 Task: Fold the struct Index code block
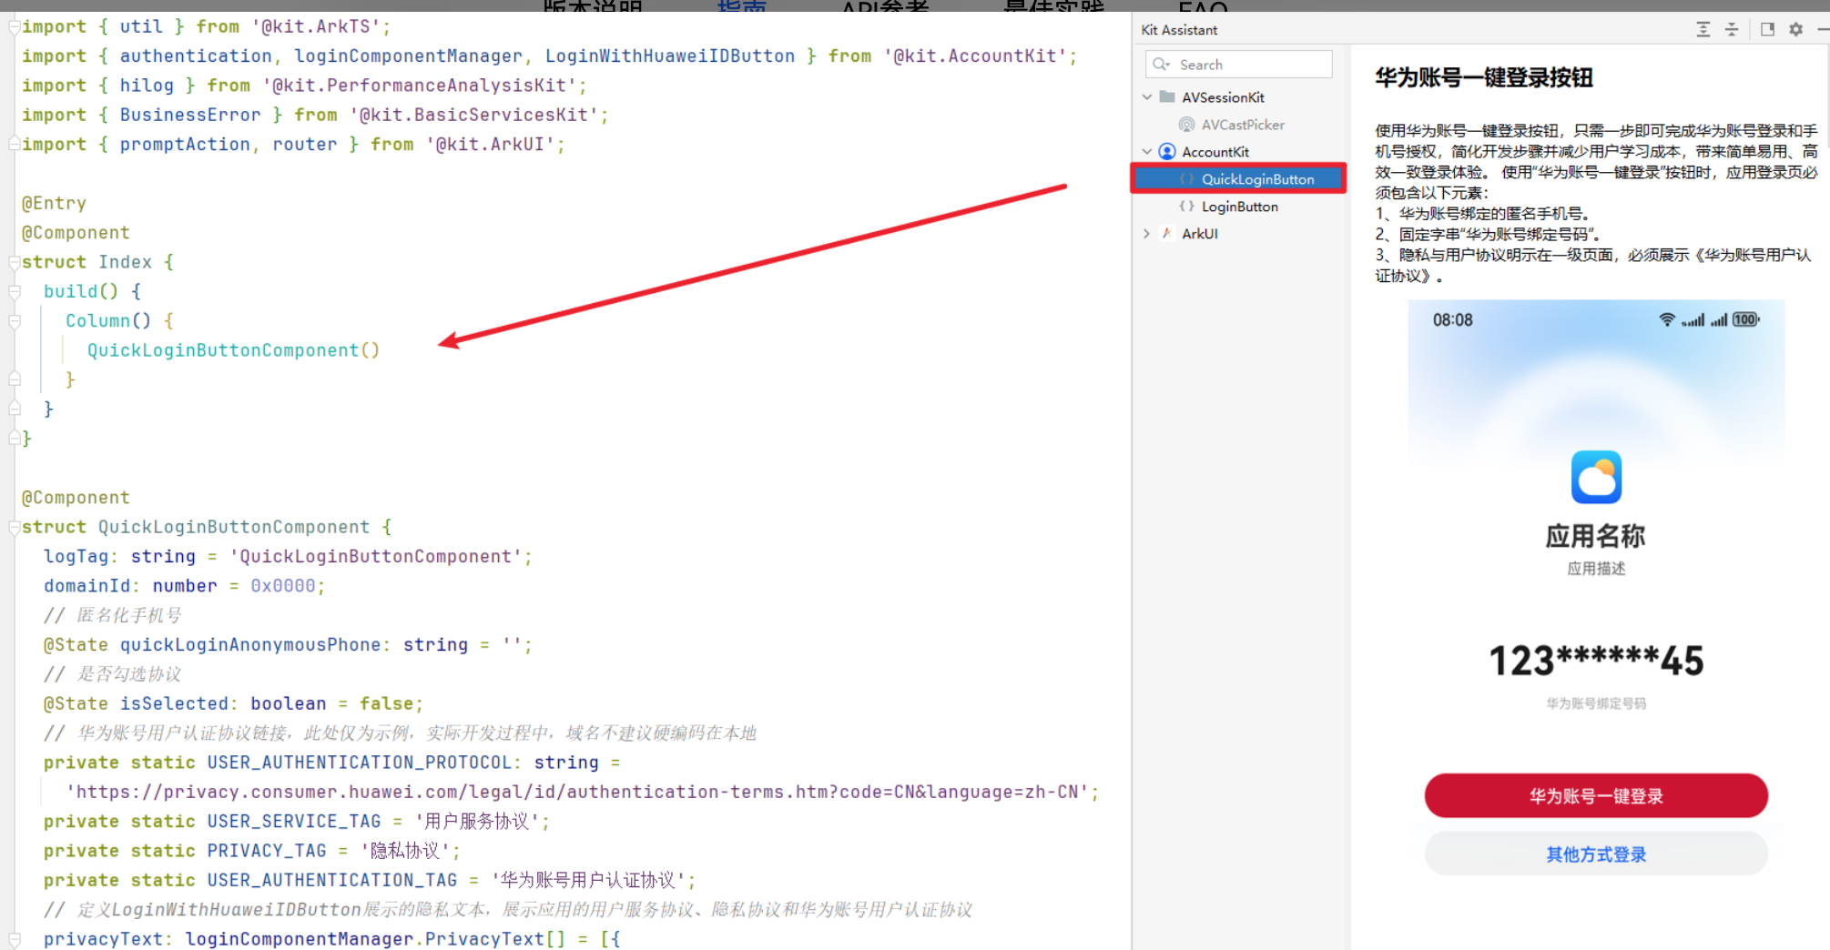(14, 262)
